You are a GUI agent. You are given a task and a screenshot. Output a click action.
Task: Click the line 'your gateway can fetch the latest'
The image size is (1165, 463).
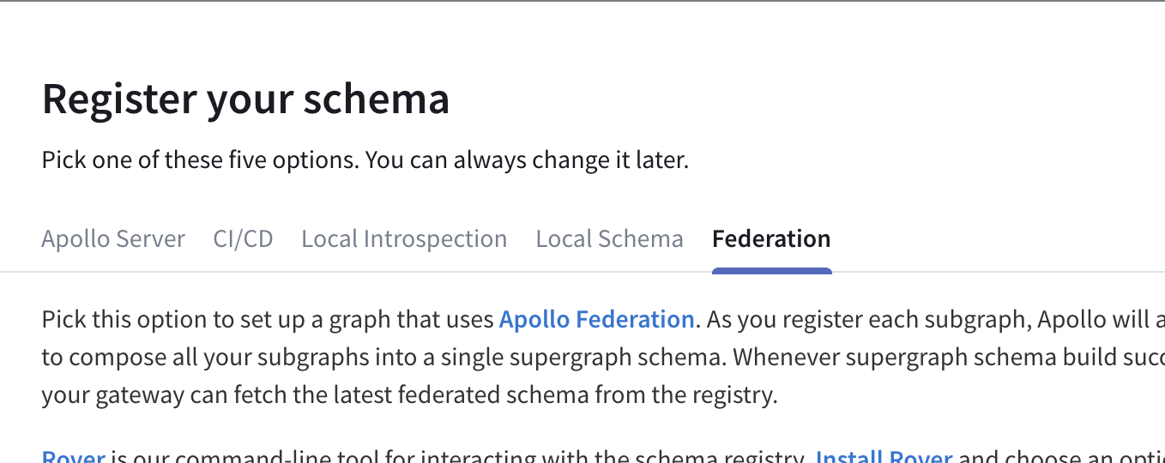click(x=257, y=395)
